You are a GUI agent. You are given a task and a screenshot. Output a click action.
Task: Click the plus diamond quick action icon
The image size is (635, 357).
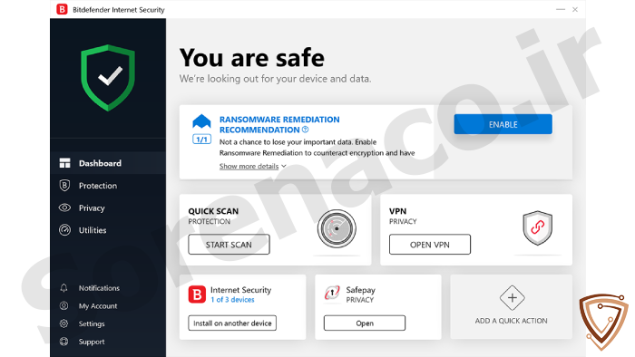(x=512, y=298)
